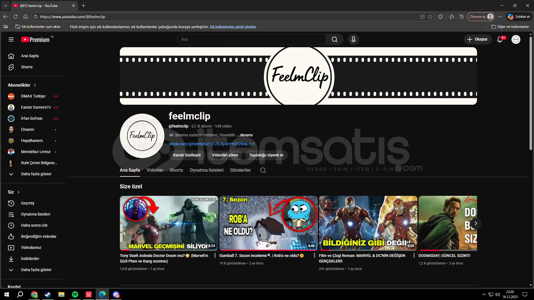Image resolution: width=534 pixels, height=300 pixels.
Task: Switch to Oynatma listeleri tab
Action: pyautogui.click(x=206, y=170)
